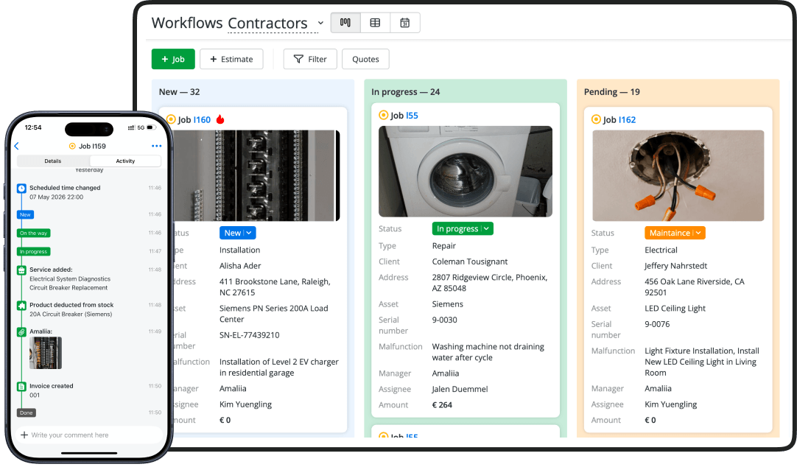The image size is (797, 467).
Task: Open the attached panel photo thumbnail on phone
Action: point(45,353)
